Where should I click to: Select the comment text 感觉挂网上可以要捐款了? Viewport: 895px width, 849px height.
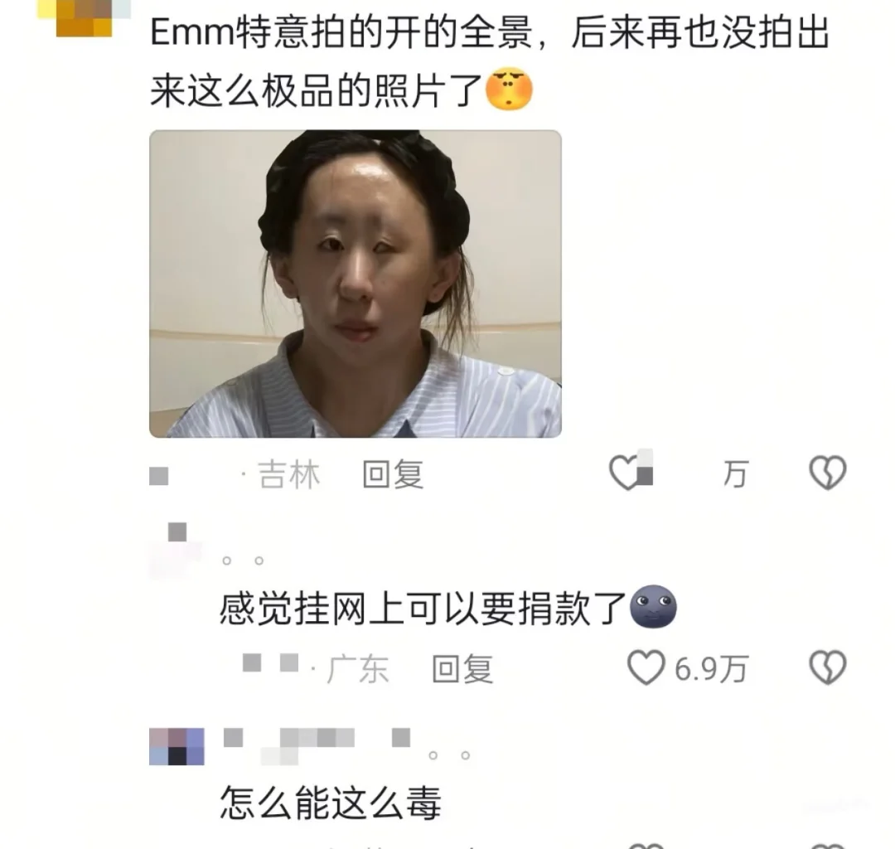pos(423,608)
